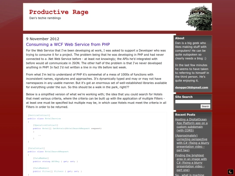
Task: Click 'public class HotelSearchRequest' code line
Action: [x=48, y=152]
